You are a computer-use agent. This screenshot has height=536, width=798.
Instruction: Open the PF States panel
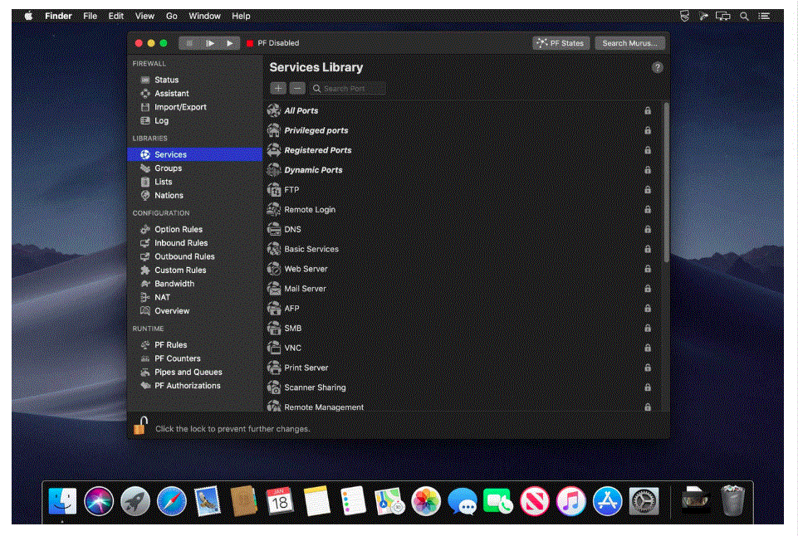click(561, 43)
